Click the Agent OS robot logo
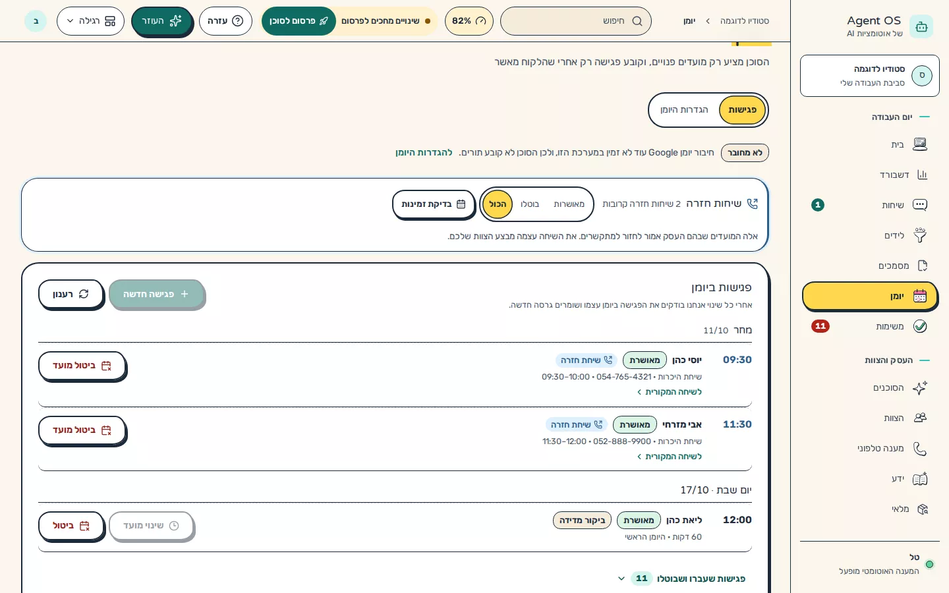Image resolution: width=949 pixels, height=593 pixels. click(921, 26)
